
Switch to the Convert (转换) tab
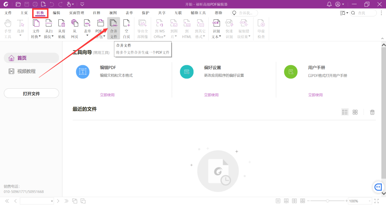[x=40, y=13]
